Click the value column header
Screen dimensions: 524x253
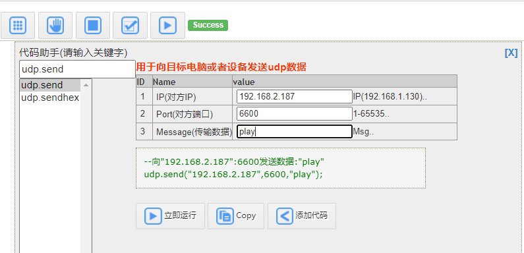click(244, 82)
